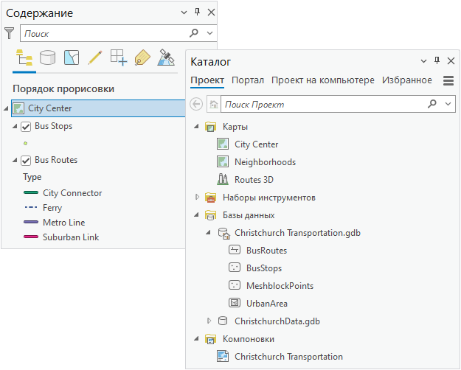Expand the ChristchurchData.gdb database
Screen dimensions: 461x370
click(209, 321)
